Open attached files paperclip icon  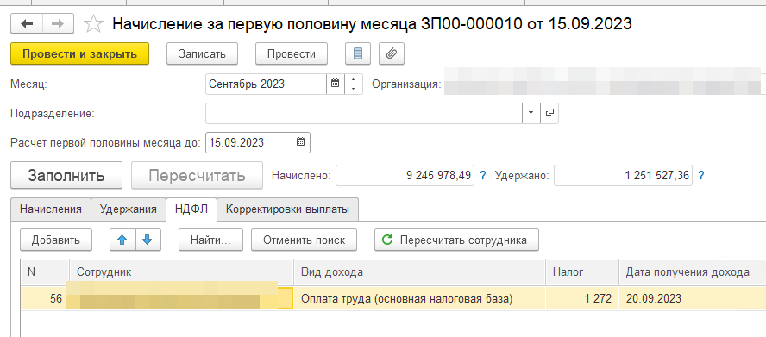tap(392, 53)
